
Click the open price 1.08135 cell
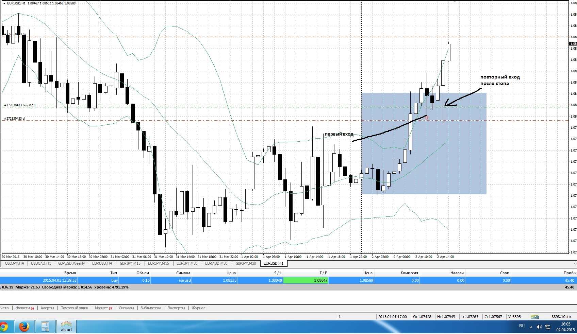(229, 280)
